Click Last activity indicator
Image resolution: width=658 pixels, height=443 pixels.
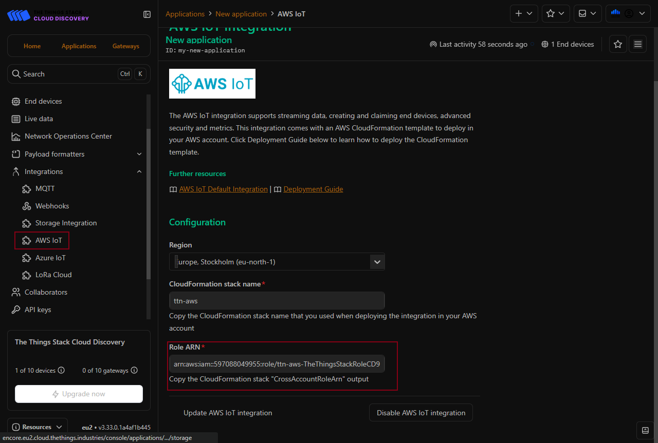point(479,44)
